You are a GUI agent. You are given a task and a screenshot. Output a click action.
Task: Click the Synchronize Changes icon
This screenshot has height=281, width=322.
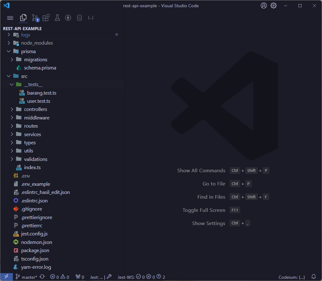(x=42, y=277)
